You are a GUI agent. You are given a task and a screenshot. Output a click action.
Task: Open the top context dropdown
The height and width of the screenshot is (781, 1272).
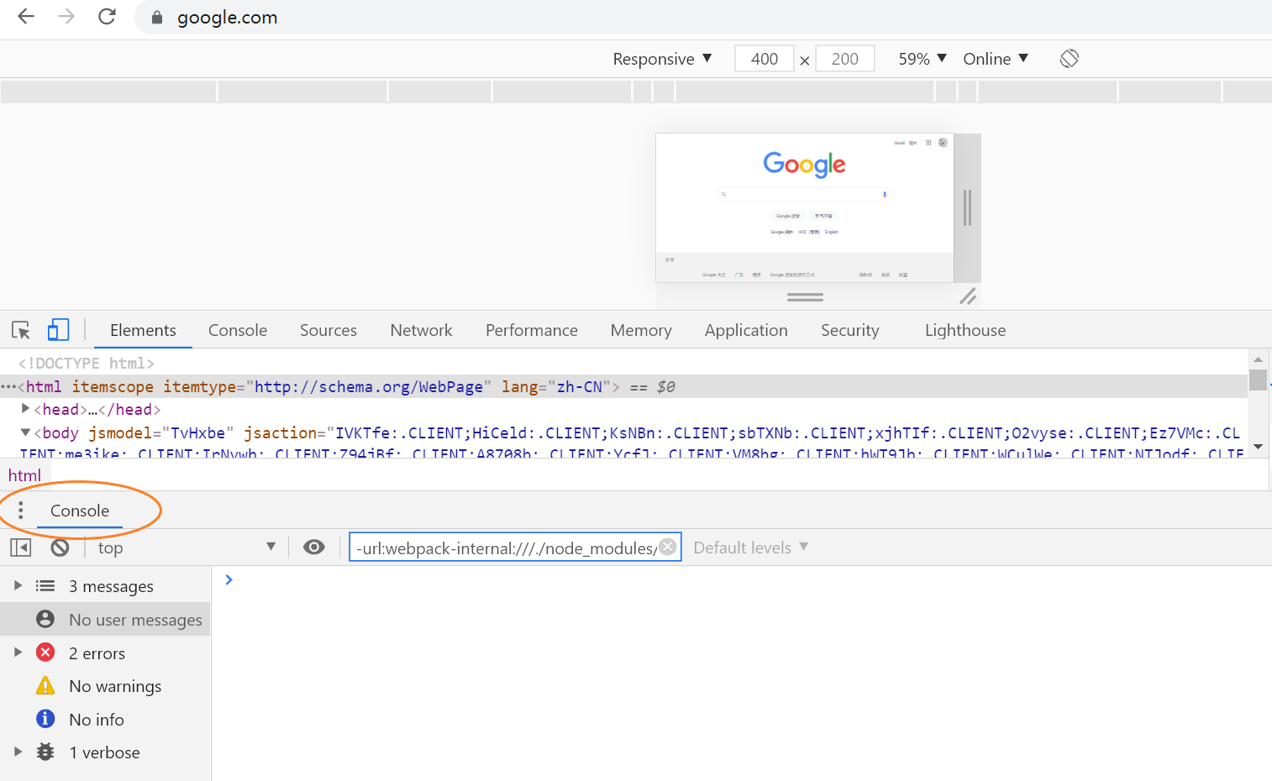pyautogui.click(x=187, y=548)
